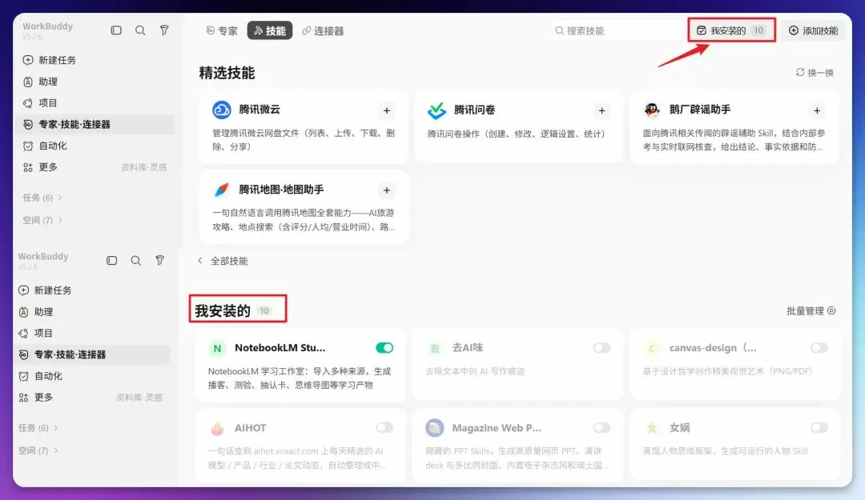Screen dimensions: 865x500
Task: Add 腾讯地图·地图助手 with its plus icon
Action: (x=387, y=190)
